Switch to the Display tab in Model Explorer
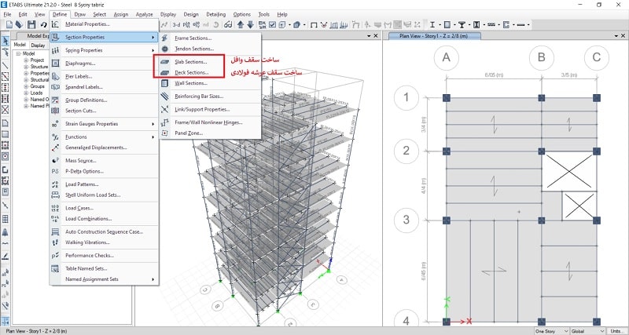Image resolution: width=629 pixels, height=335 pixels. click(39, 46)
